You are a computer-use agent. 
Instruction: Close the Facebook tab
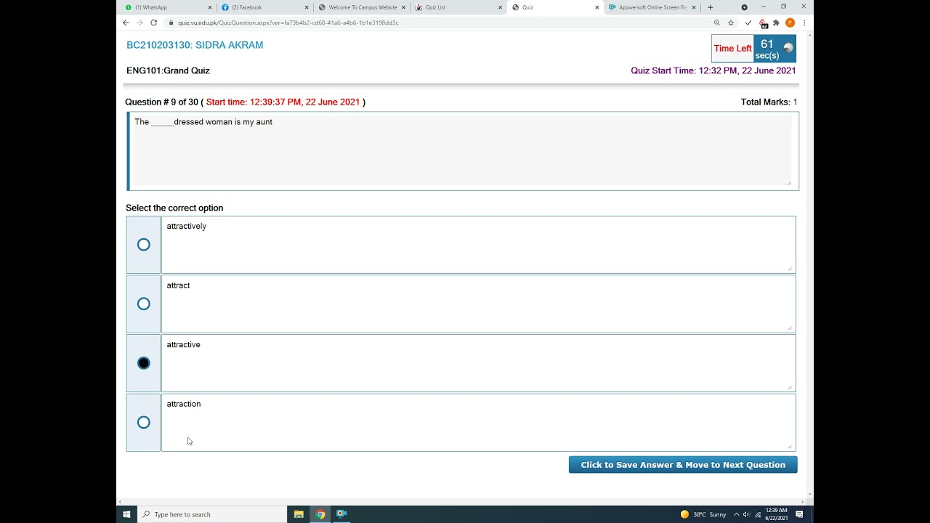pos(307,7)
